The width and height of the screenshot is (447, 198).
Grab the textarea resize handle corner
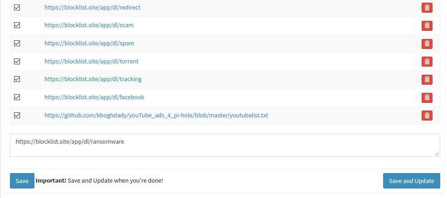[x=437, y=154]
